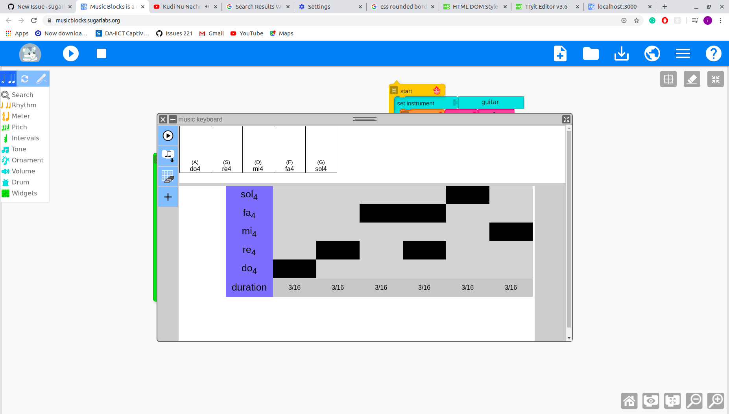Toggle the Cartesian grid overlay

click(668, 79)
